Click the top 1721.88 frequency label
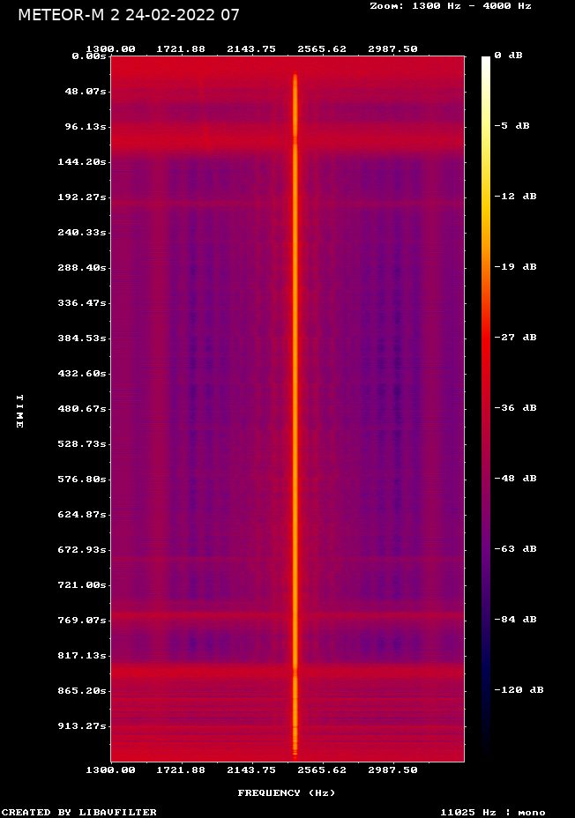This screenshot has width=575, height=818. click(x=181, y=49)
